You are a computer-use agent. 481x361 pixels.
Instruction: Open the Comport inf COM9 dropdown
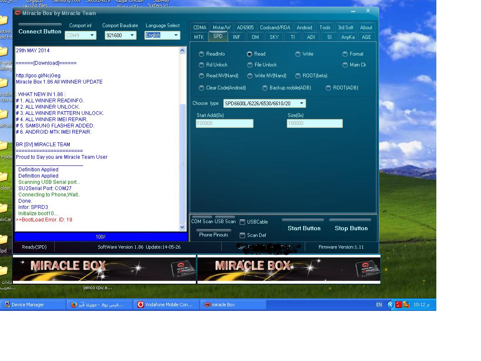pyautogui.click(x=81, y=35)
